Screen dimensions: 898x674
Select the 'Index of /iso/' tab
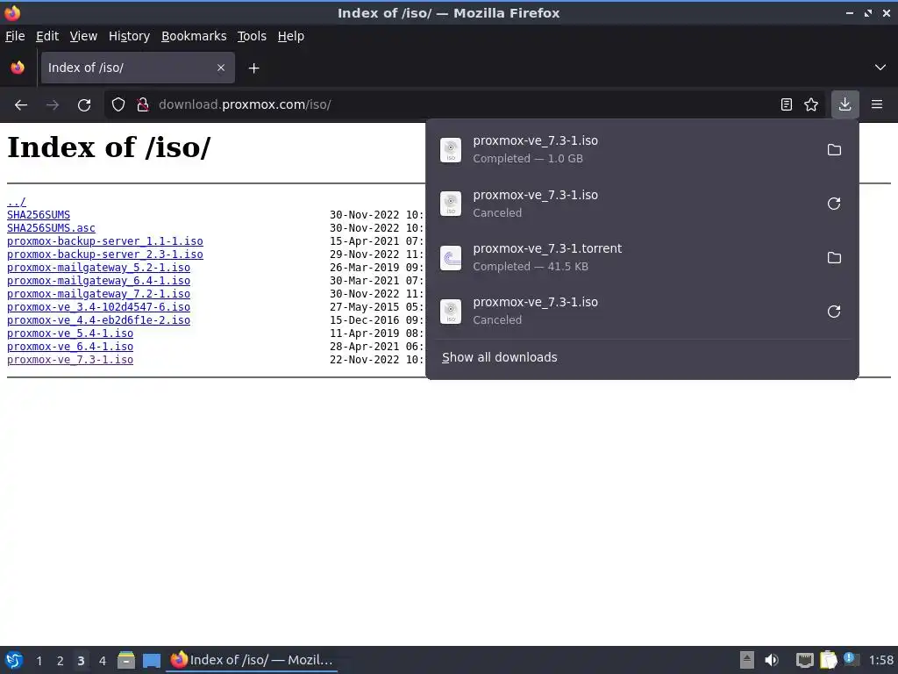pos(138,68)
